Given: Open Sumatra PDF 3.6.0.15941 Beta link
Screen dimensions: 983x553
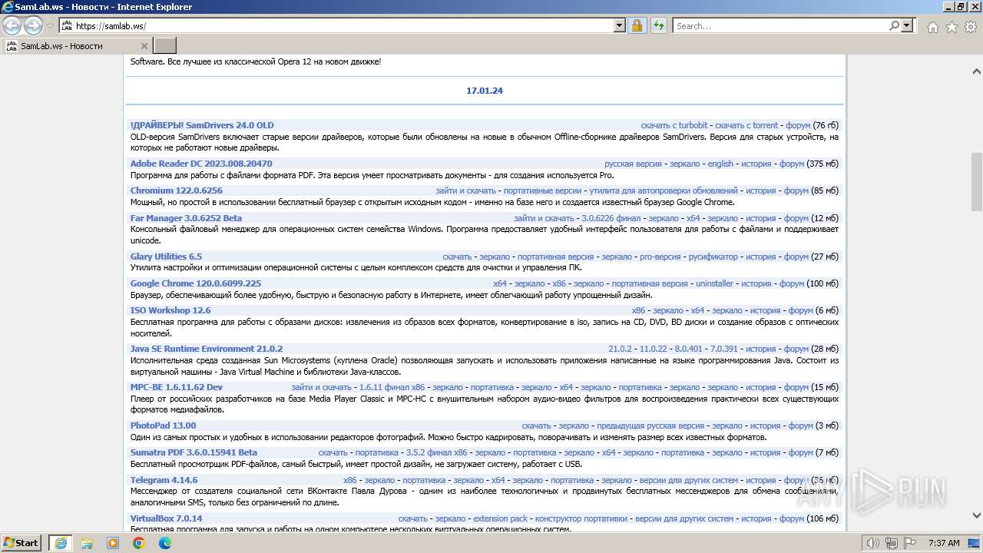Looking at the screenshot, I should 194,452.
